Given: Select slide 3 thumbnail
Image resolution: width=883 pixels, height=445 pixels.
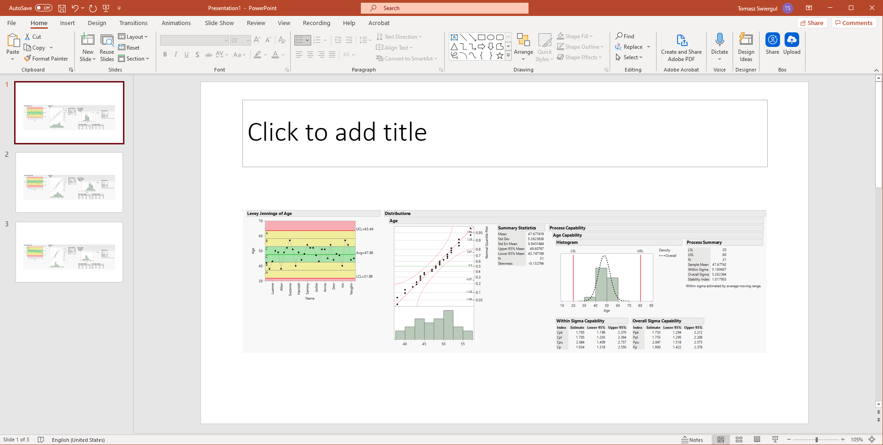Looking at the screenshot, I should (x=69, y=252).
